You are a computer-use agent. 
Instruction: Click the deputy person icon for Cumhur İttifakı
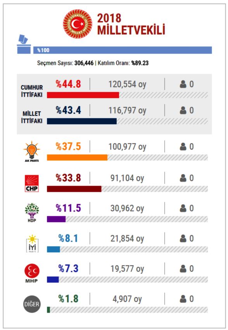pyautogui.click(x=183, y=84)
